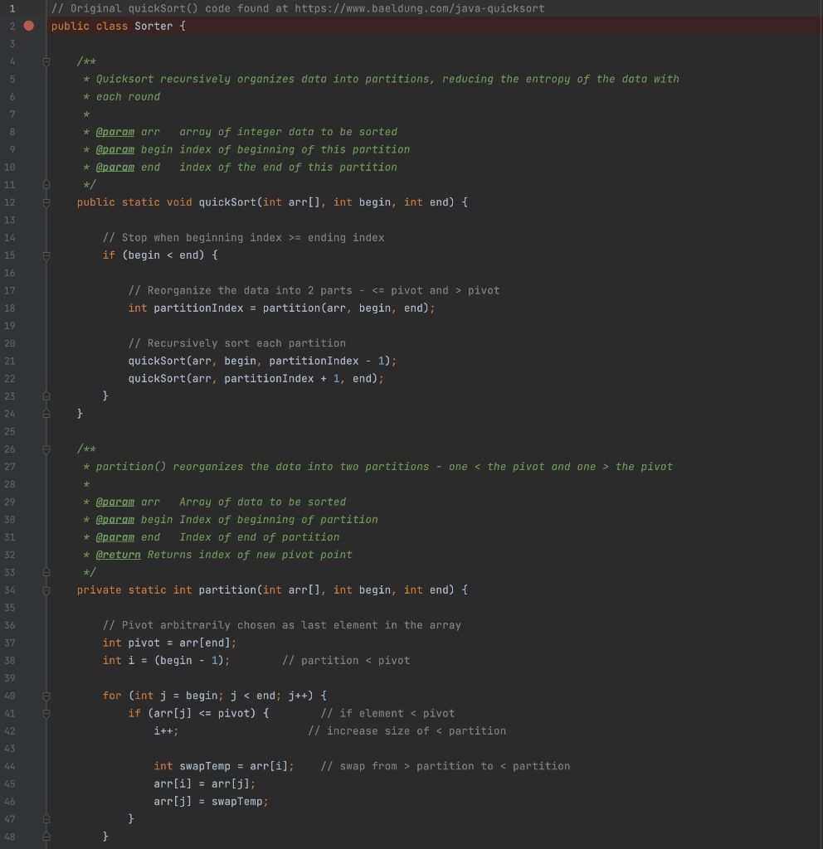Place the caret on the Sorter class name
This screenshot has height=849, width=823.
tap(153, 26)
